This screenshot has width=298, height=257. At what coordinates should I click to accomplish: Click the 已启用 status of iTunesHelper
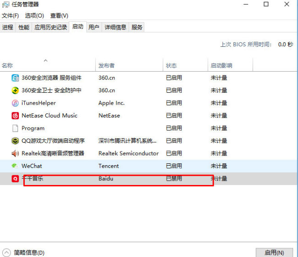[x=174, y=103]
